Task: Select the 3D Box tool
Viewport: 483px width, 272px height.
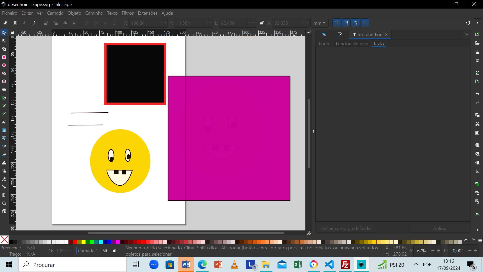Action: coord(4,81)
